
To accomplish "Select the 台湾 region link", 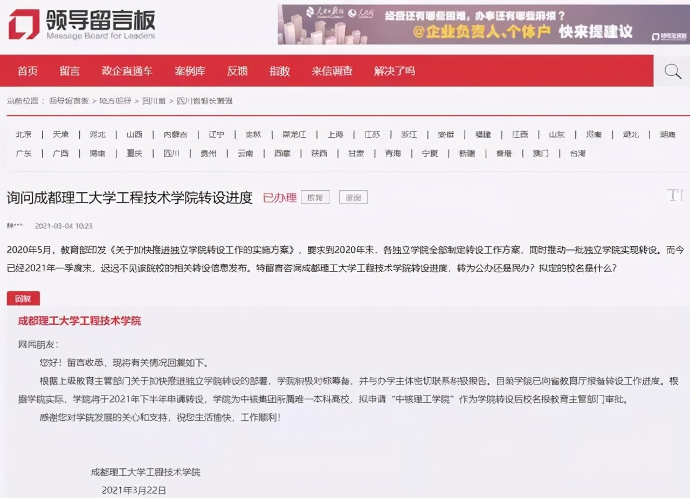I will click(x=578, y=153).
